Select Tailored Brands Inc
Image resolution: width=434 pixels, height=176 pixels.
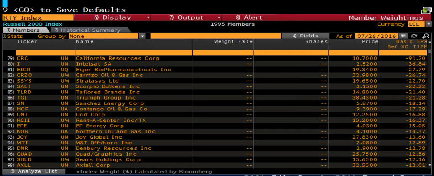point(108,92)
